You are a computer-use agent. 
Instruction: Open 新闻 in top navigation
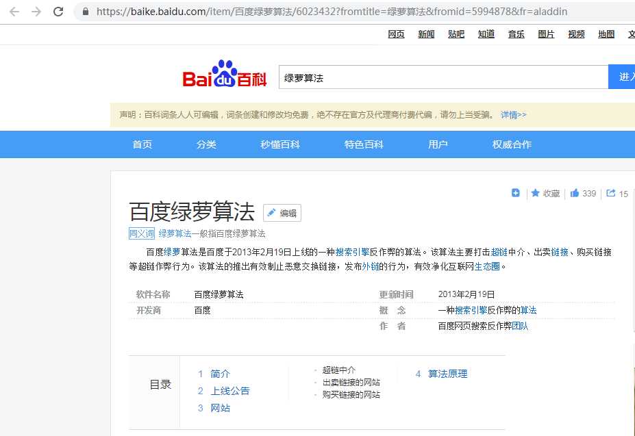click(x=426, y=34)
